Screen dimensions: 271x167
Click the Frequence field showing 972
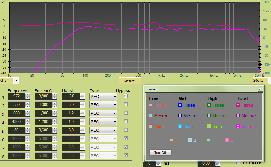click(x=16, y=97)
